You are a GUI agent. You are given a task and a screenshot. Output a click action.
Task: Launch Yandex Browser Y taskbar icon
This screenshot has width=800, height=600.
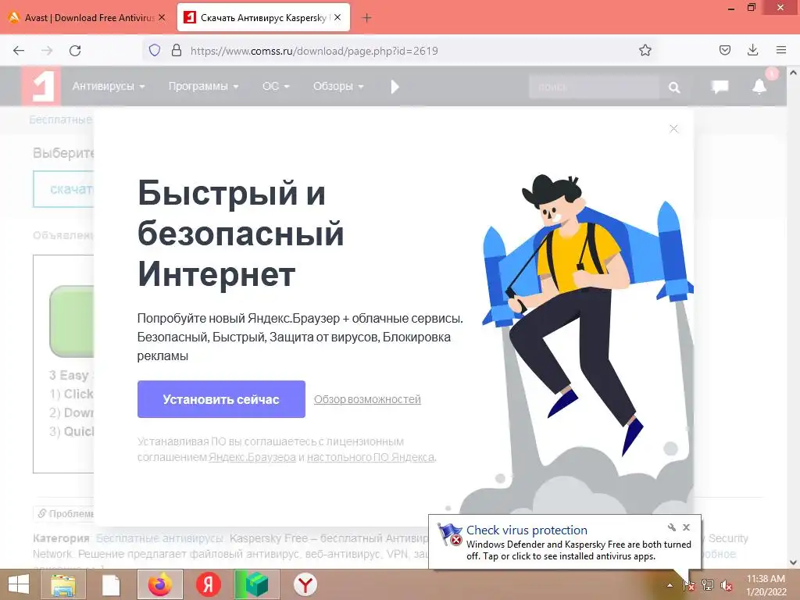pyautogui.click(x=305, y=584)
